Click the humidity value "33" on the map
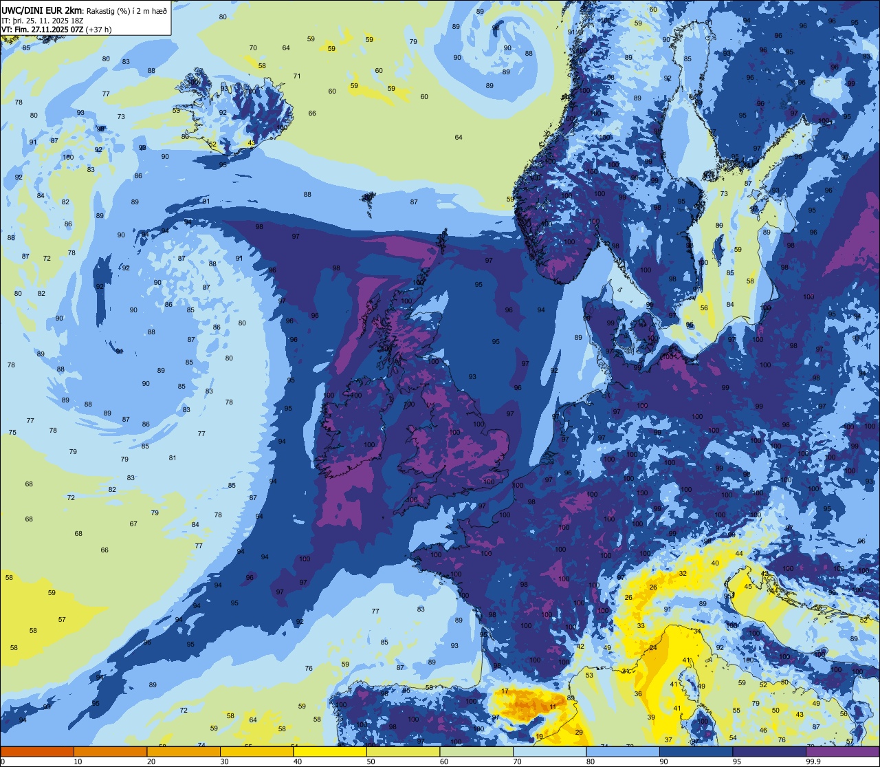The width and height of the screenshot is (880, 767). 641,625
